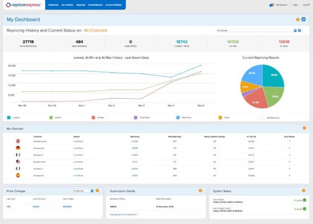
Task: Click the orange help icon on My Dashboard
Action: (298, 20)
